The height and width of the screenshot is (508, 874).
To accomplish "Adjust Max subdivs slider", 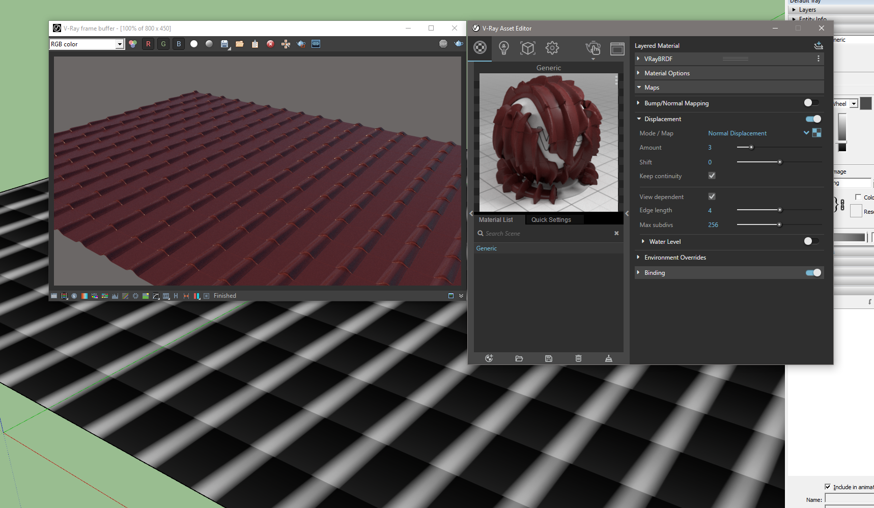I will click(779, 224).
